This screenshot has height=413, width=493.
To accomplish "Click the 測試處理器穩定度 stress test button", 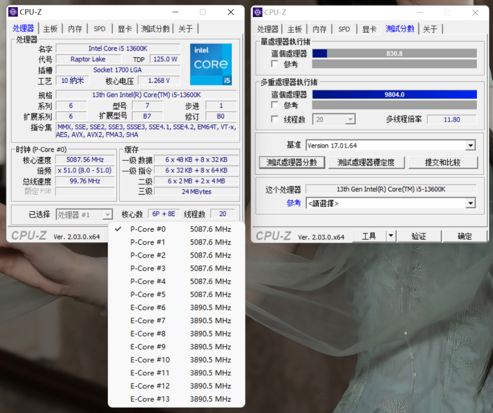I will coord(366,162).
